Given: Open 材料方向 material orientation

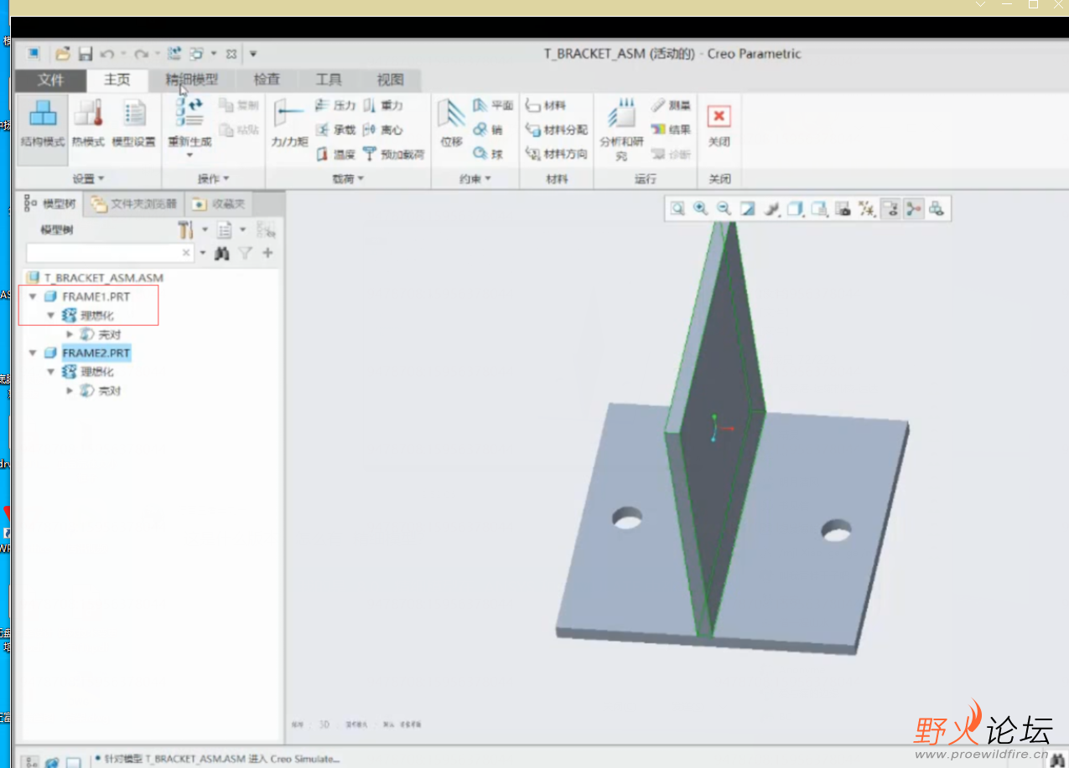Looking at the screenshot, I should click(x=556, y=154).
